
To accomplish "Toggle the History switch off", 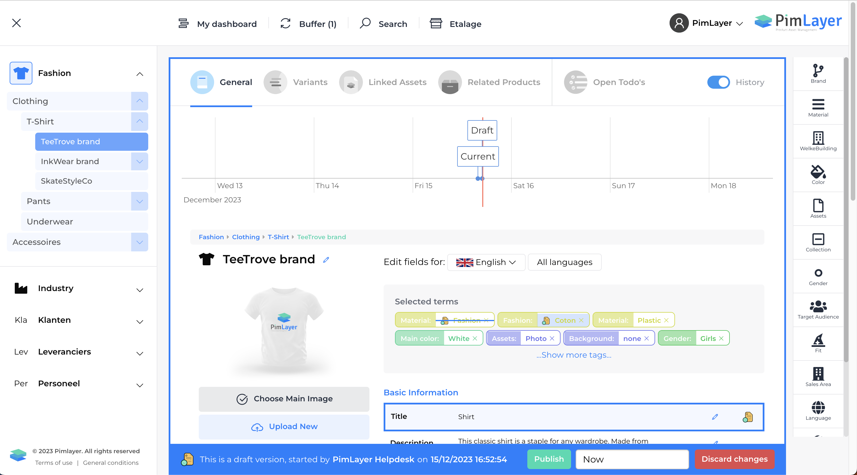I will [718, 82].
